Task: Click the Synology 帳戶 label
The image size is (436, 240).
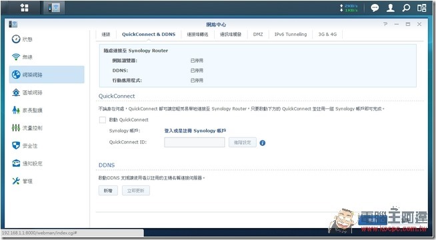Action: pos(125,130)
